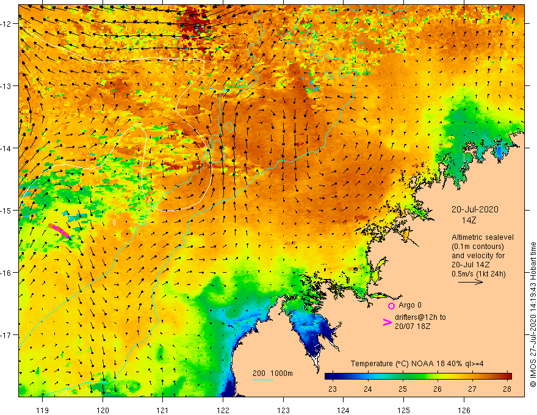Click the -12 latitude axis label
Screen dimensions: 537x415
[6, 24]
